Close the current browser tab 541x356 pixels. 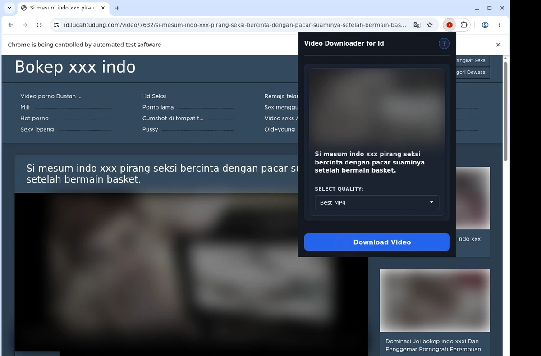click(x=103, y=8)
